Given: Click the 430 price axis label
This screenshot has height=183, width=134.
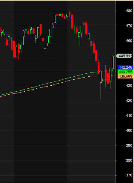Looking at the screenshot, I should 129,86.
